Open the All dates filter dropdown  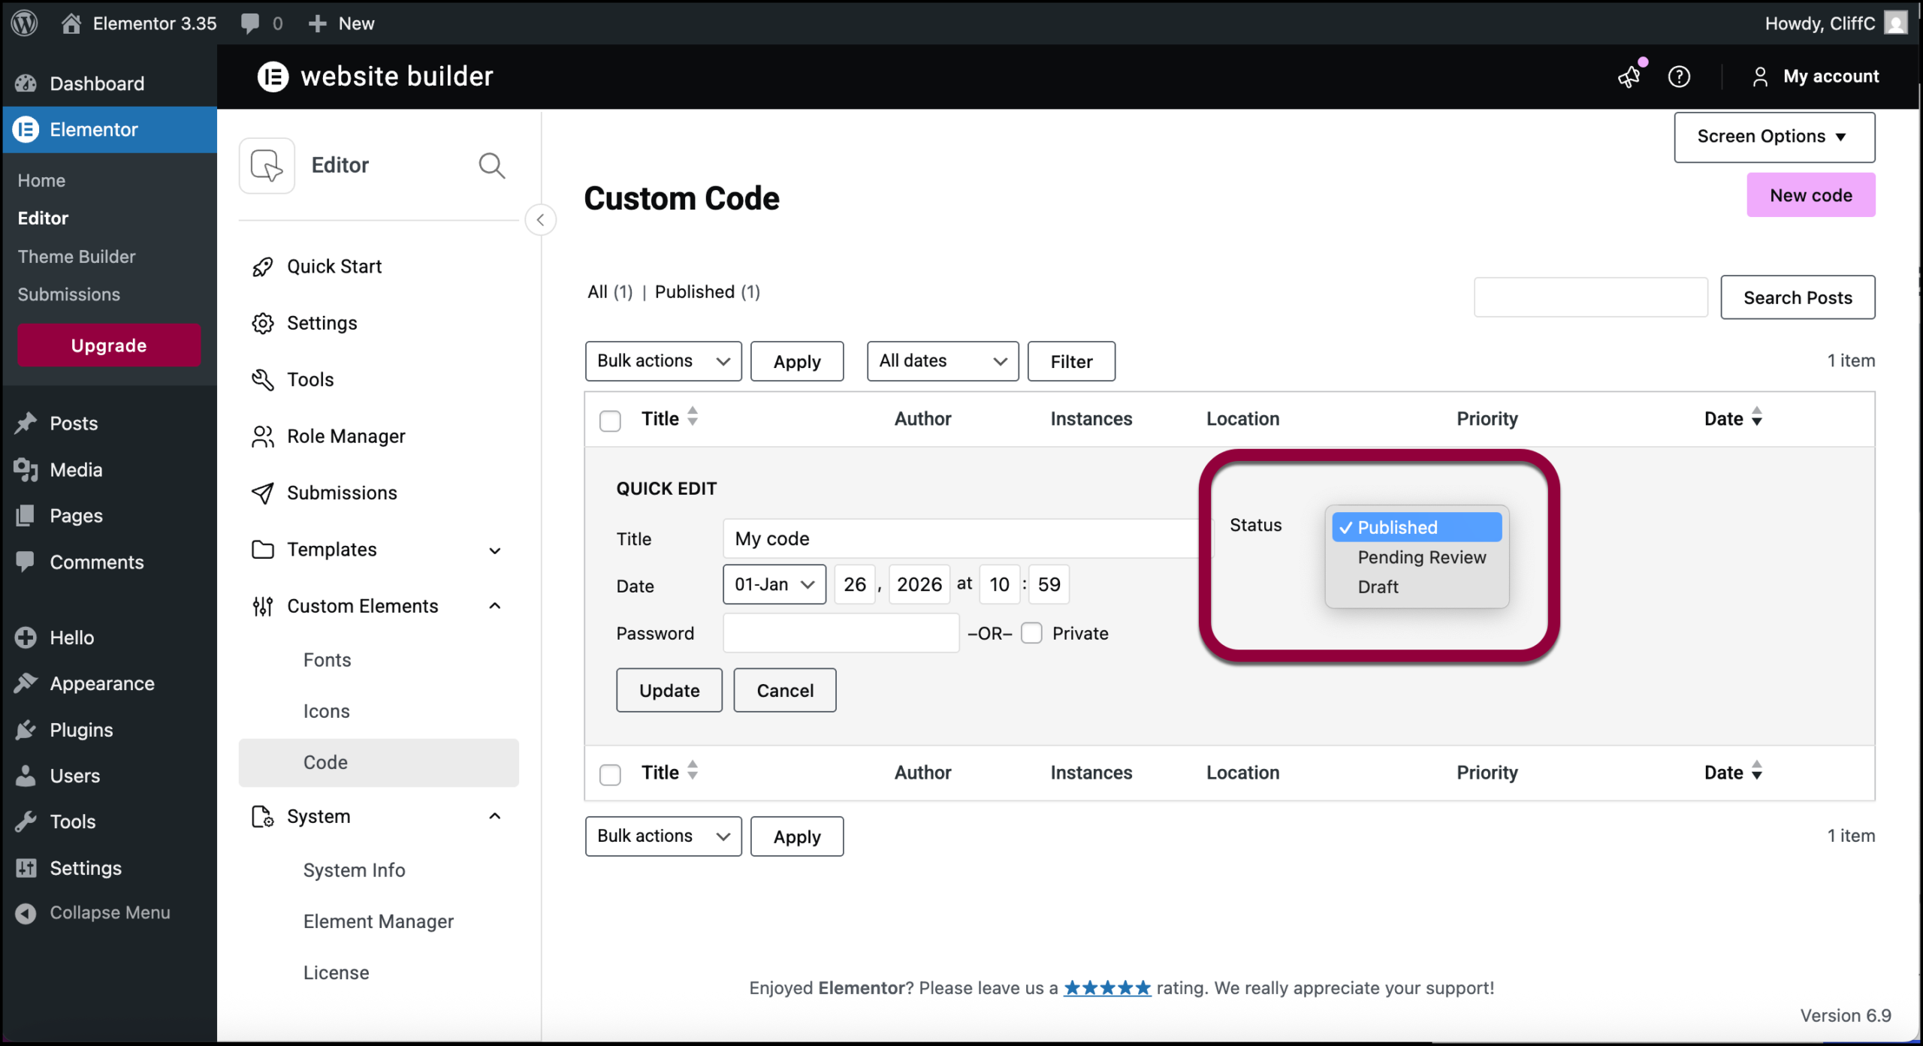(942, 361)
